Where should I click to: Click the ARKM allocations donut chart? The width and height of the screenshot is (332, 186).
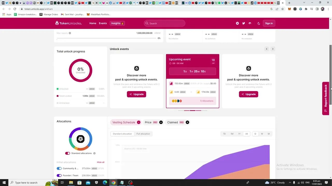(x=80, y=139)
